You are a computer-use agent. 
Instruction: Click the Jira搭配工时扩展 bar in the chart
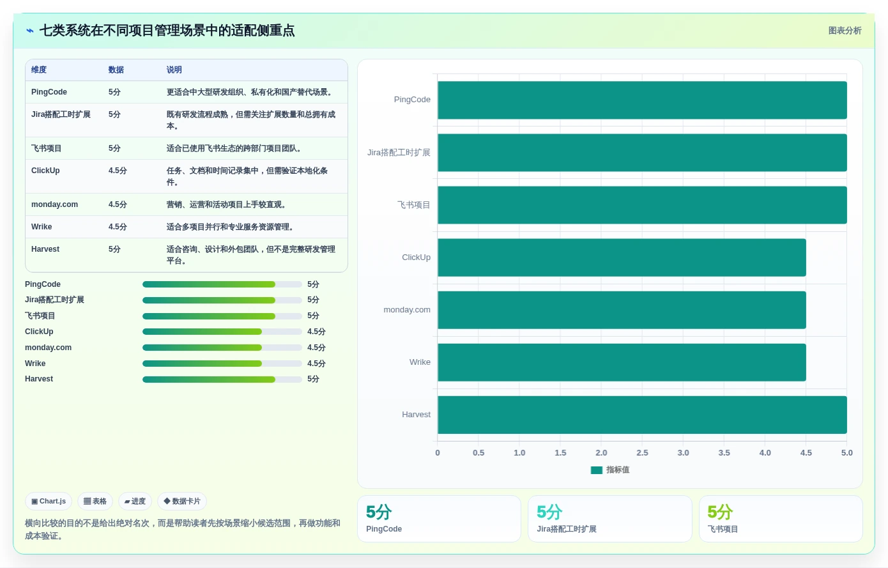[642, 153]
